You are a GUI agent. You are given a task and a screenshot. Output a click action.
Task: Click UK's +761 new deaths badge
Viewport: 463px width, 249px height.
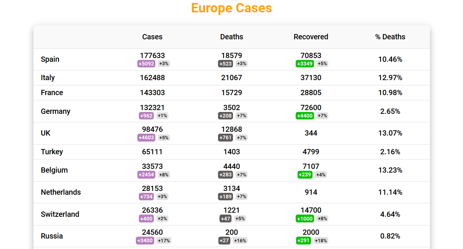point(225,137)
